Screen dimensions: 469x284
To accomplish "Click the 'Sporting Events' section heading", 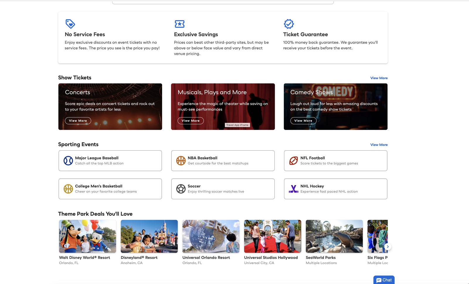I will 78,144.
